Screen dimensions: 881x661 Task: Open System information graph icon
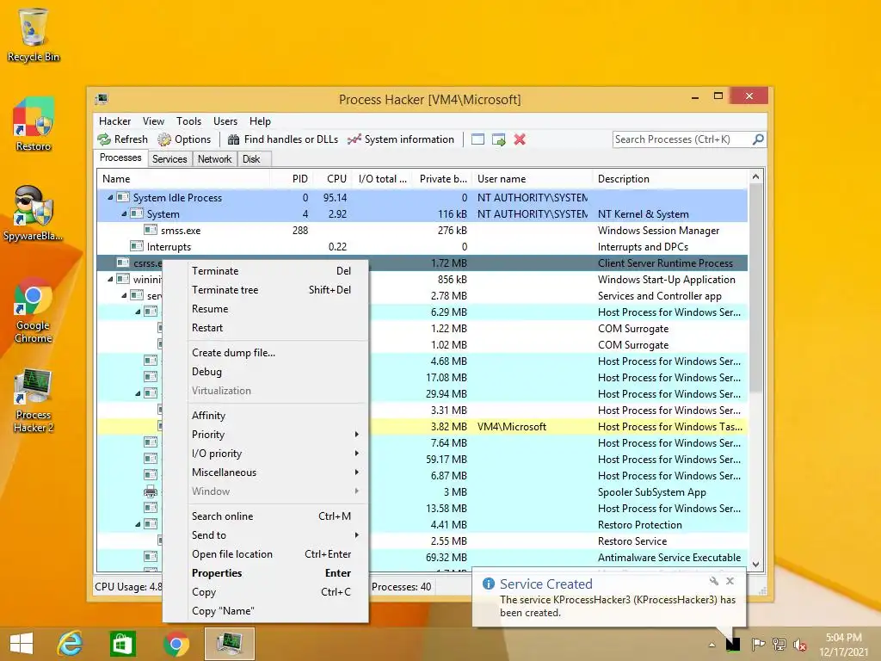354,139
